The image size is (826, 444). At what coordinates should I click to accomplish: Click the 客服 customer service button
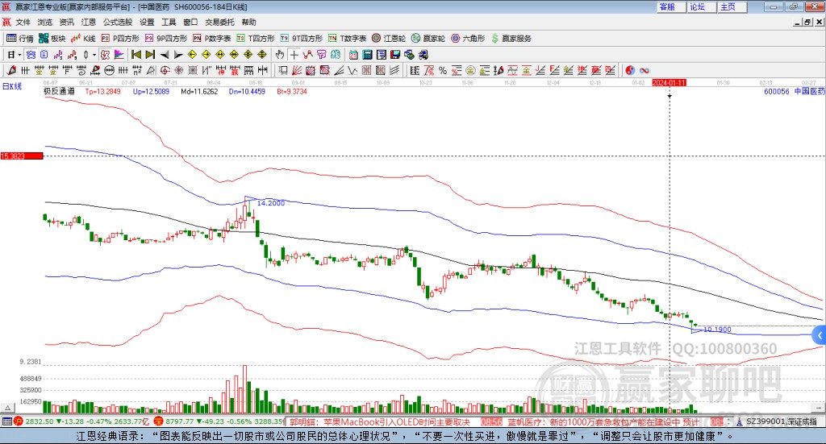coord(667,6)
